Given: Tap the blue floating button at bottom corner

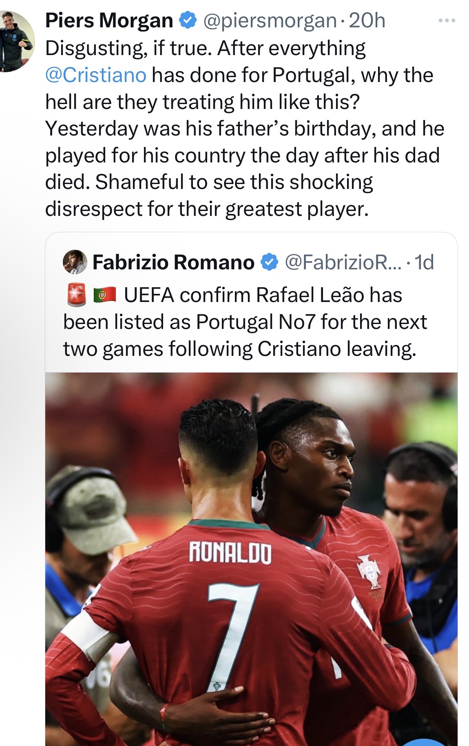Looking at the screenshot, I should [427, 742].
